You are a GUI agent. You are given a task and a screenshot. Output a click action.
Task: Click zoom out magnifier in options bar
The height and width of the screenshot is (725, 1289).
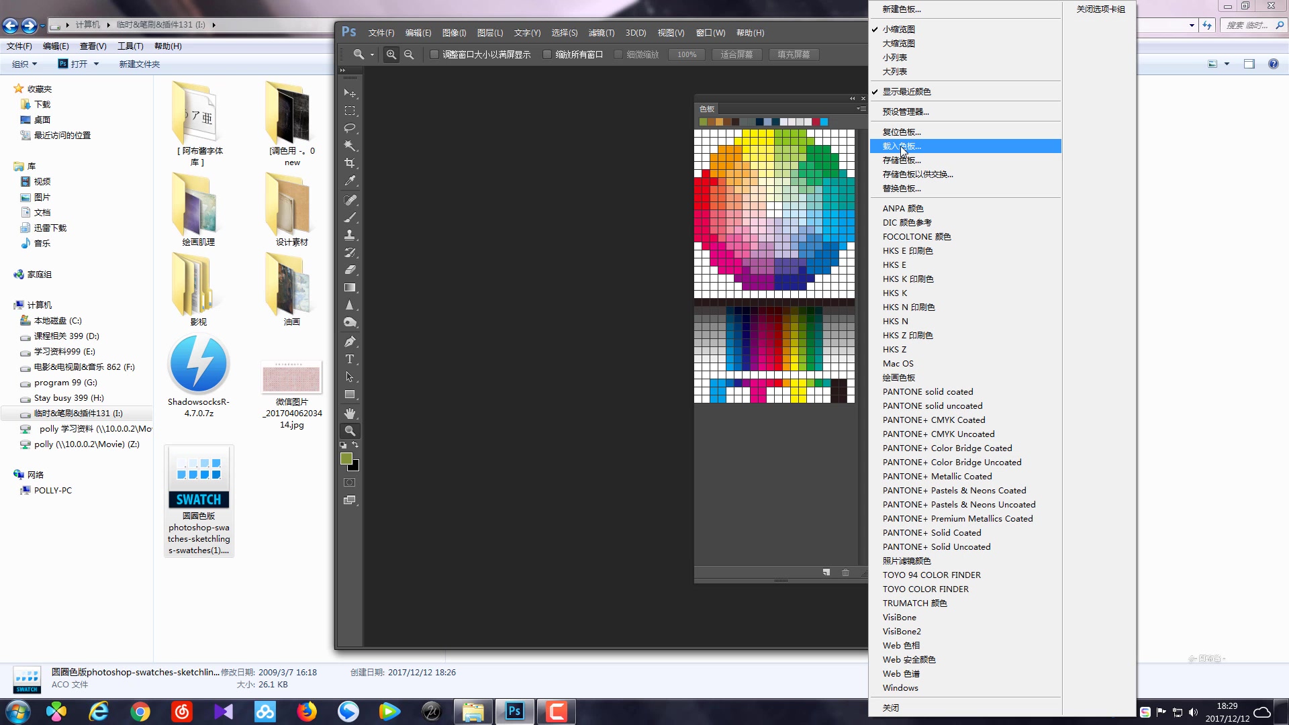pyautogui.click(x=409, y=54)
